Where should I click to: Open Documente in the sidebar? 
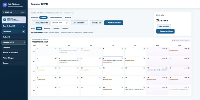14,31
